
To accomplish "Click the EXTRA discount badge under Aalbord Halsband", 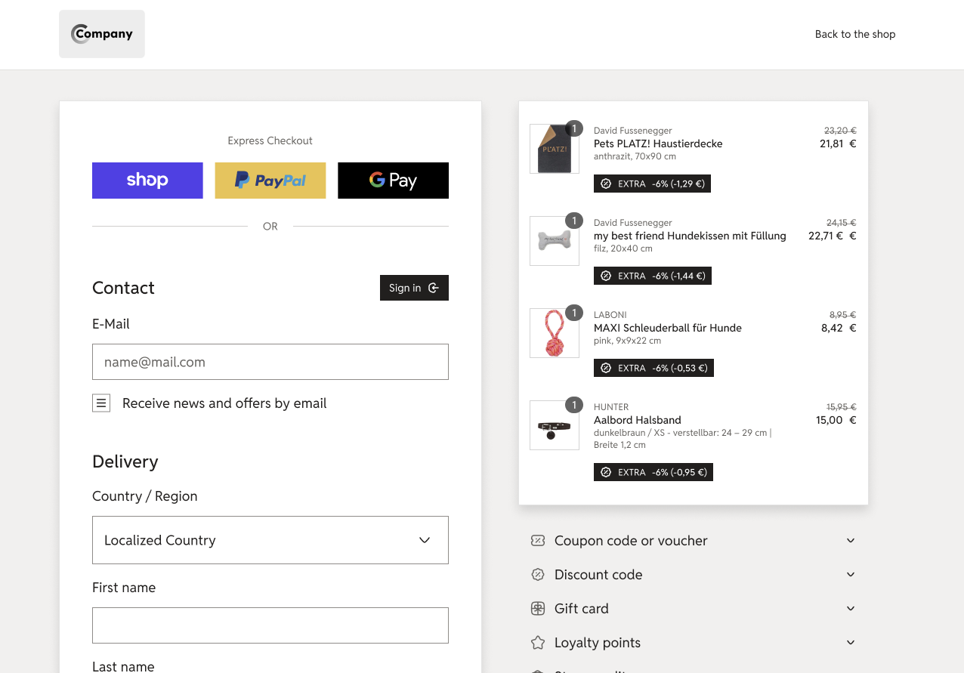I will click(653, 472).
